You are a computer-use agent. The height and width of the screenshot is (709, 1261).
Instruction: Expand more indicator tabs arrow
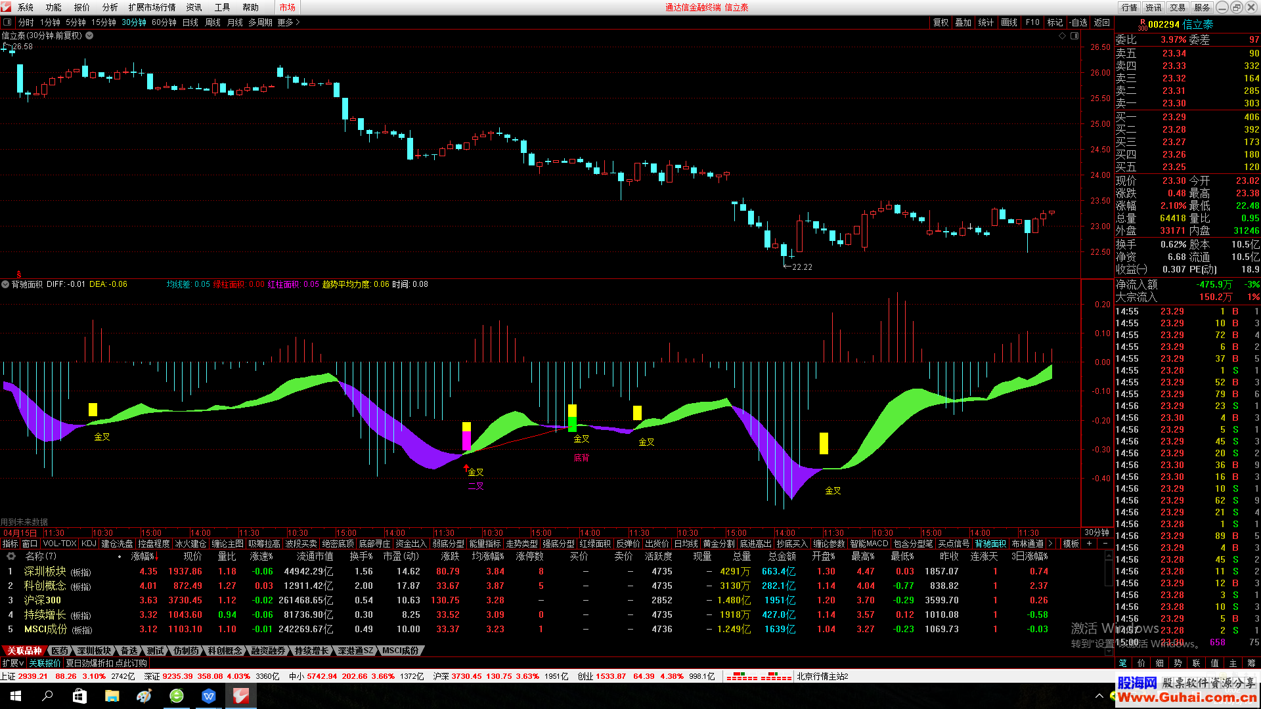pyautogui.click(x=1051, y=544)
